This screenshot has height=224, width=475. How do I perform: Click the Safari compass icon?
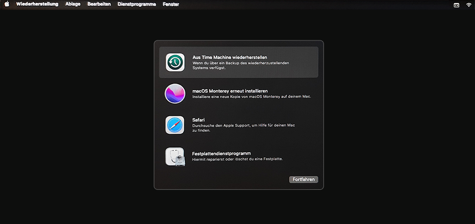175,125
